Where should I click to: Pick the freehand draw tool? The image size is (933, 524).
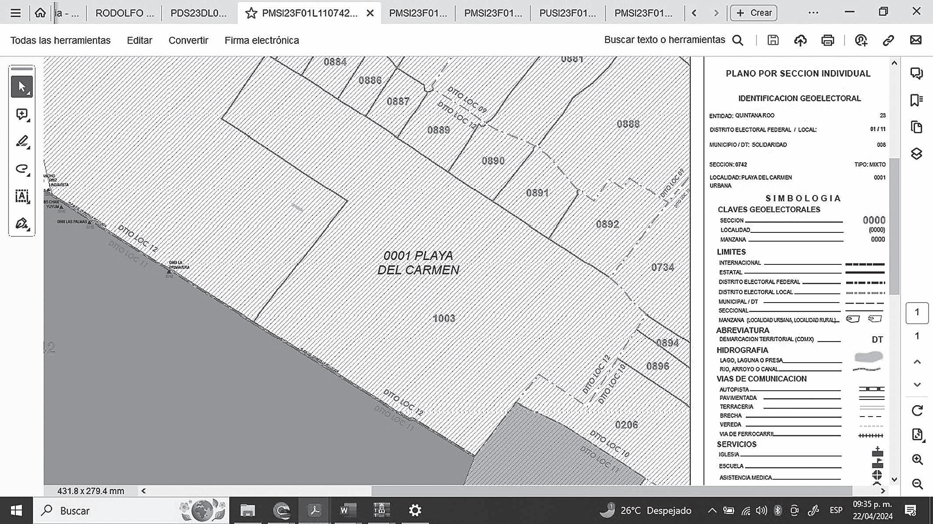pyautogui.click(x=22, y=169)
